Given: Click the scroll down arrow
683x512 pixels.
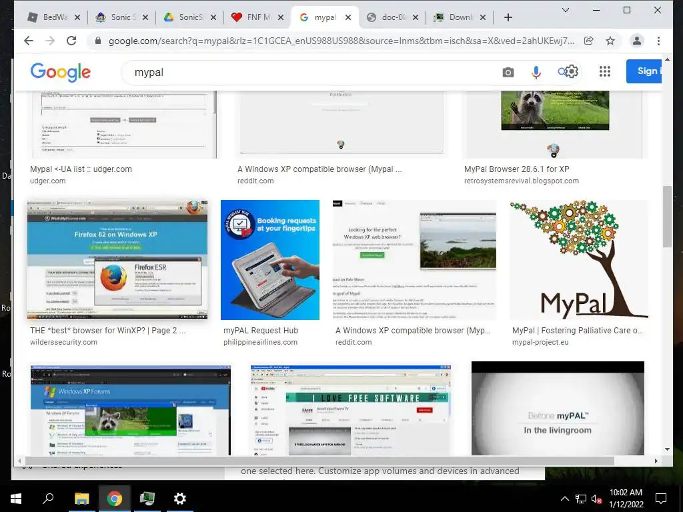Looking at the screenshot, I should 667,449.
